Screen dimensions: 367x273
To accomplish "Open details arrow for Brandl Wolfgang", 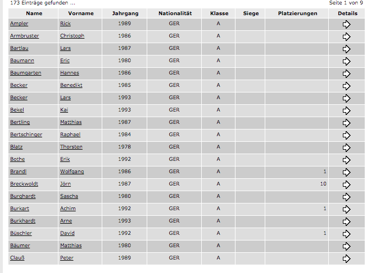I will (346, 172).
